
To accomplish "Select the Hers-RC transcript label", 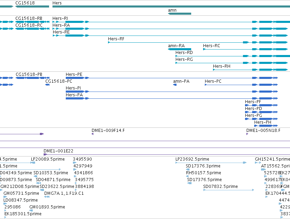I will coord(212,46).
